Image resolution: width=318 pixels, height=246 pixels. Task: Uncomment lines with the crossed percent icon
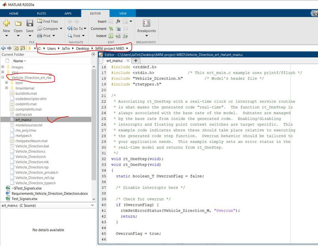click(118, 29)
